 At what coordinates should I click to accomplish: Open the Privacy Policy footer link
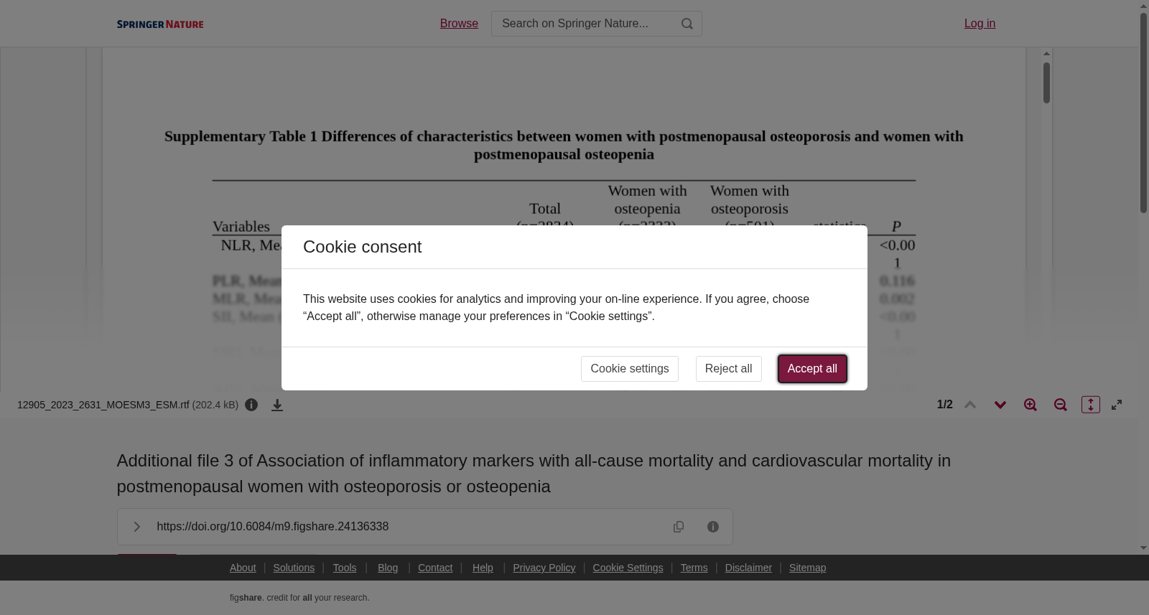(x=544, y=568)
